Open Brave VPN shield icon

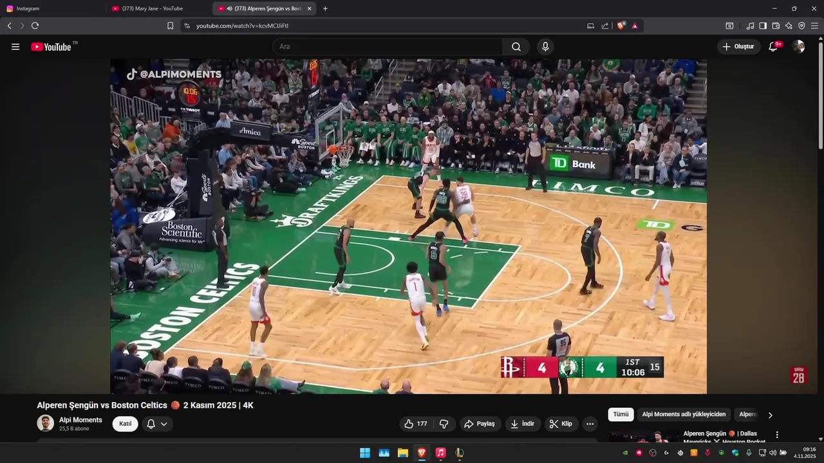pyautogui.click(x=801, y=26)
